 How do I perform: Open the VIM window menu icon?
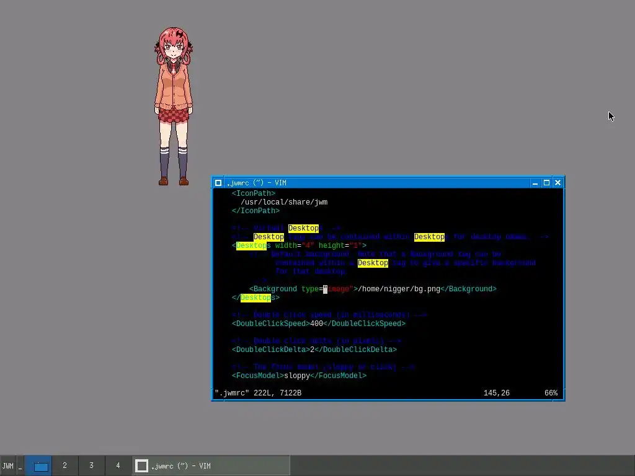click(x=218, y=183)
